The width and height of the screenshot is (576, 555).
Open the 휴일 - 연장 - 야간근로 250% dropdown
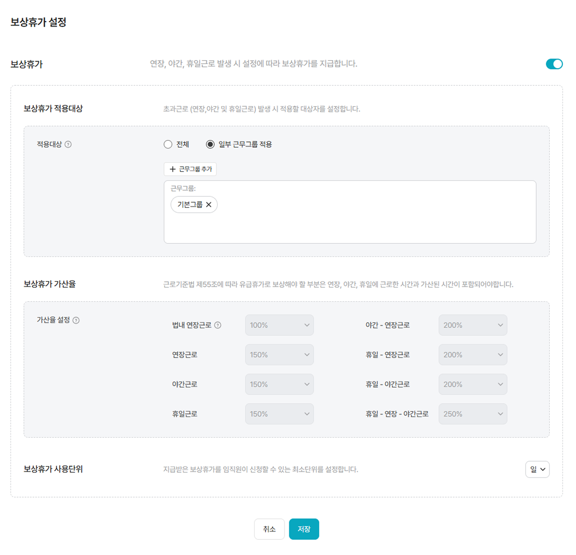[473, 414]
